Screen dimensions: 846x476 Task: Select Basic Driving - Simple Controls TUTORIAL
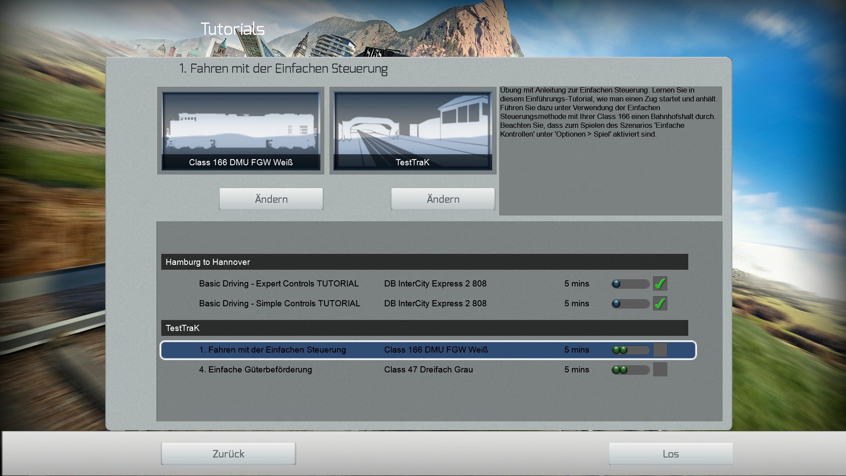(x=279, y=304)
